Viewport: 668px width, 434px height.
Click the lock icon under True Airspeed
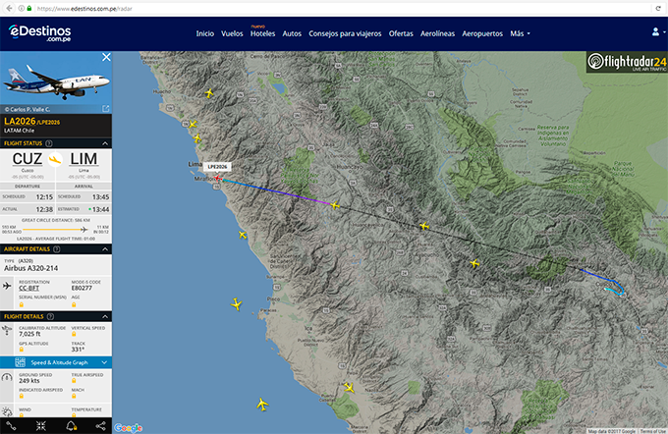click(74, 381)
